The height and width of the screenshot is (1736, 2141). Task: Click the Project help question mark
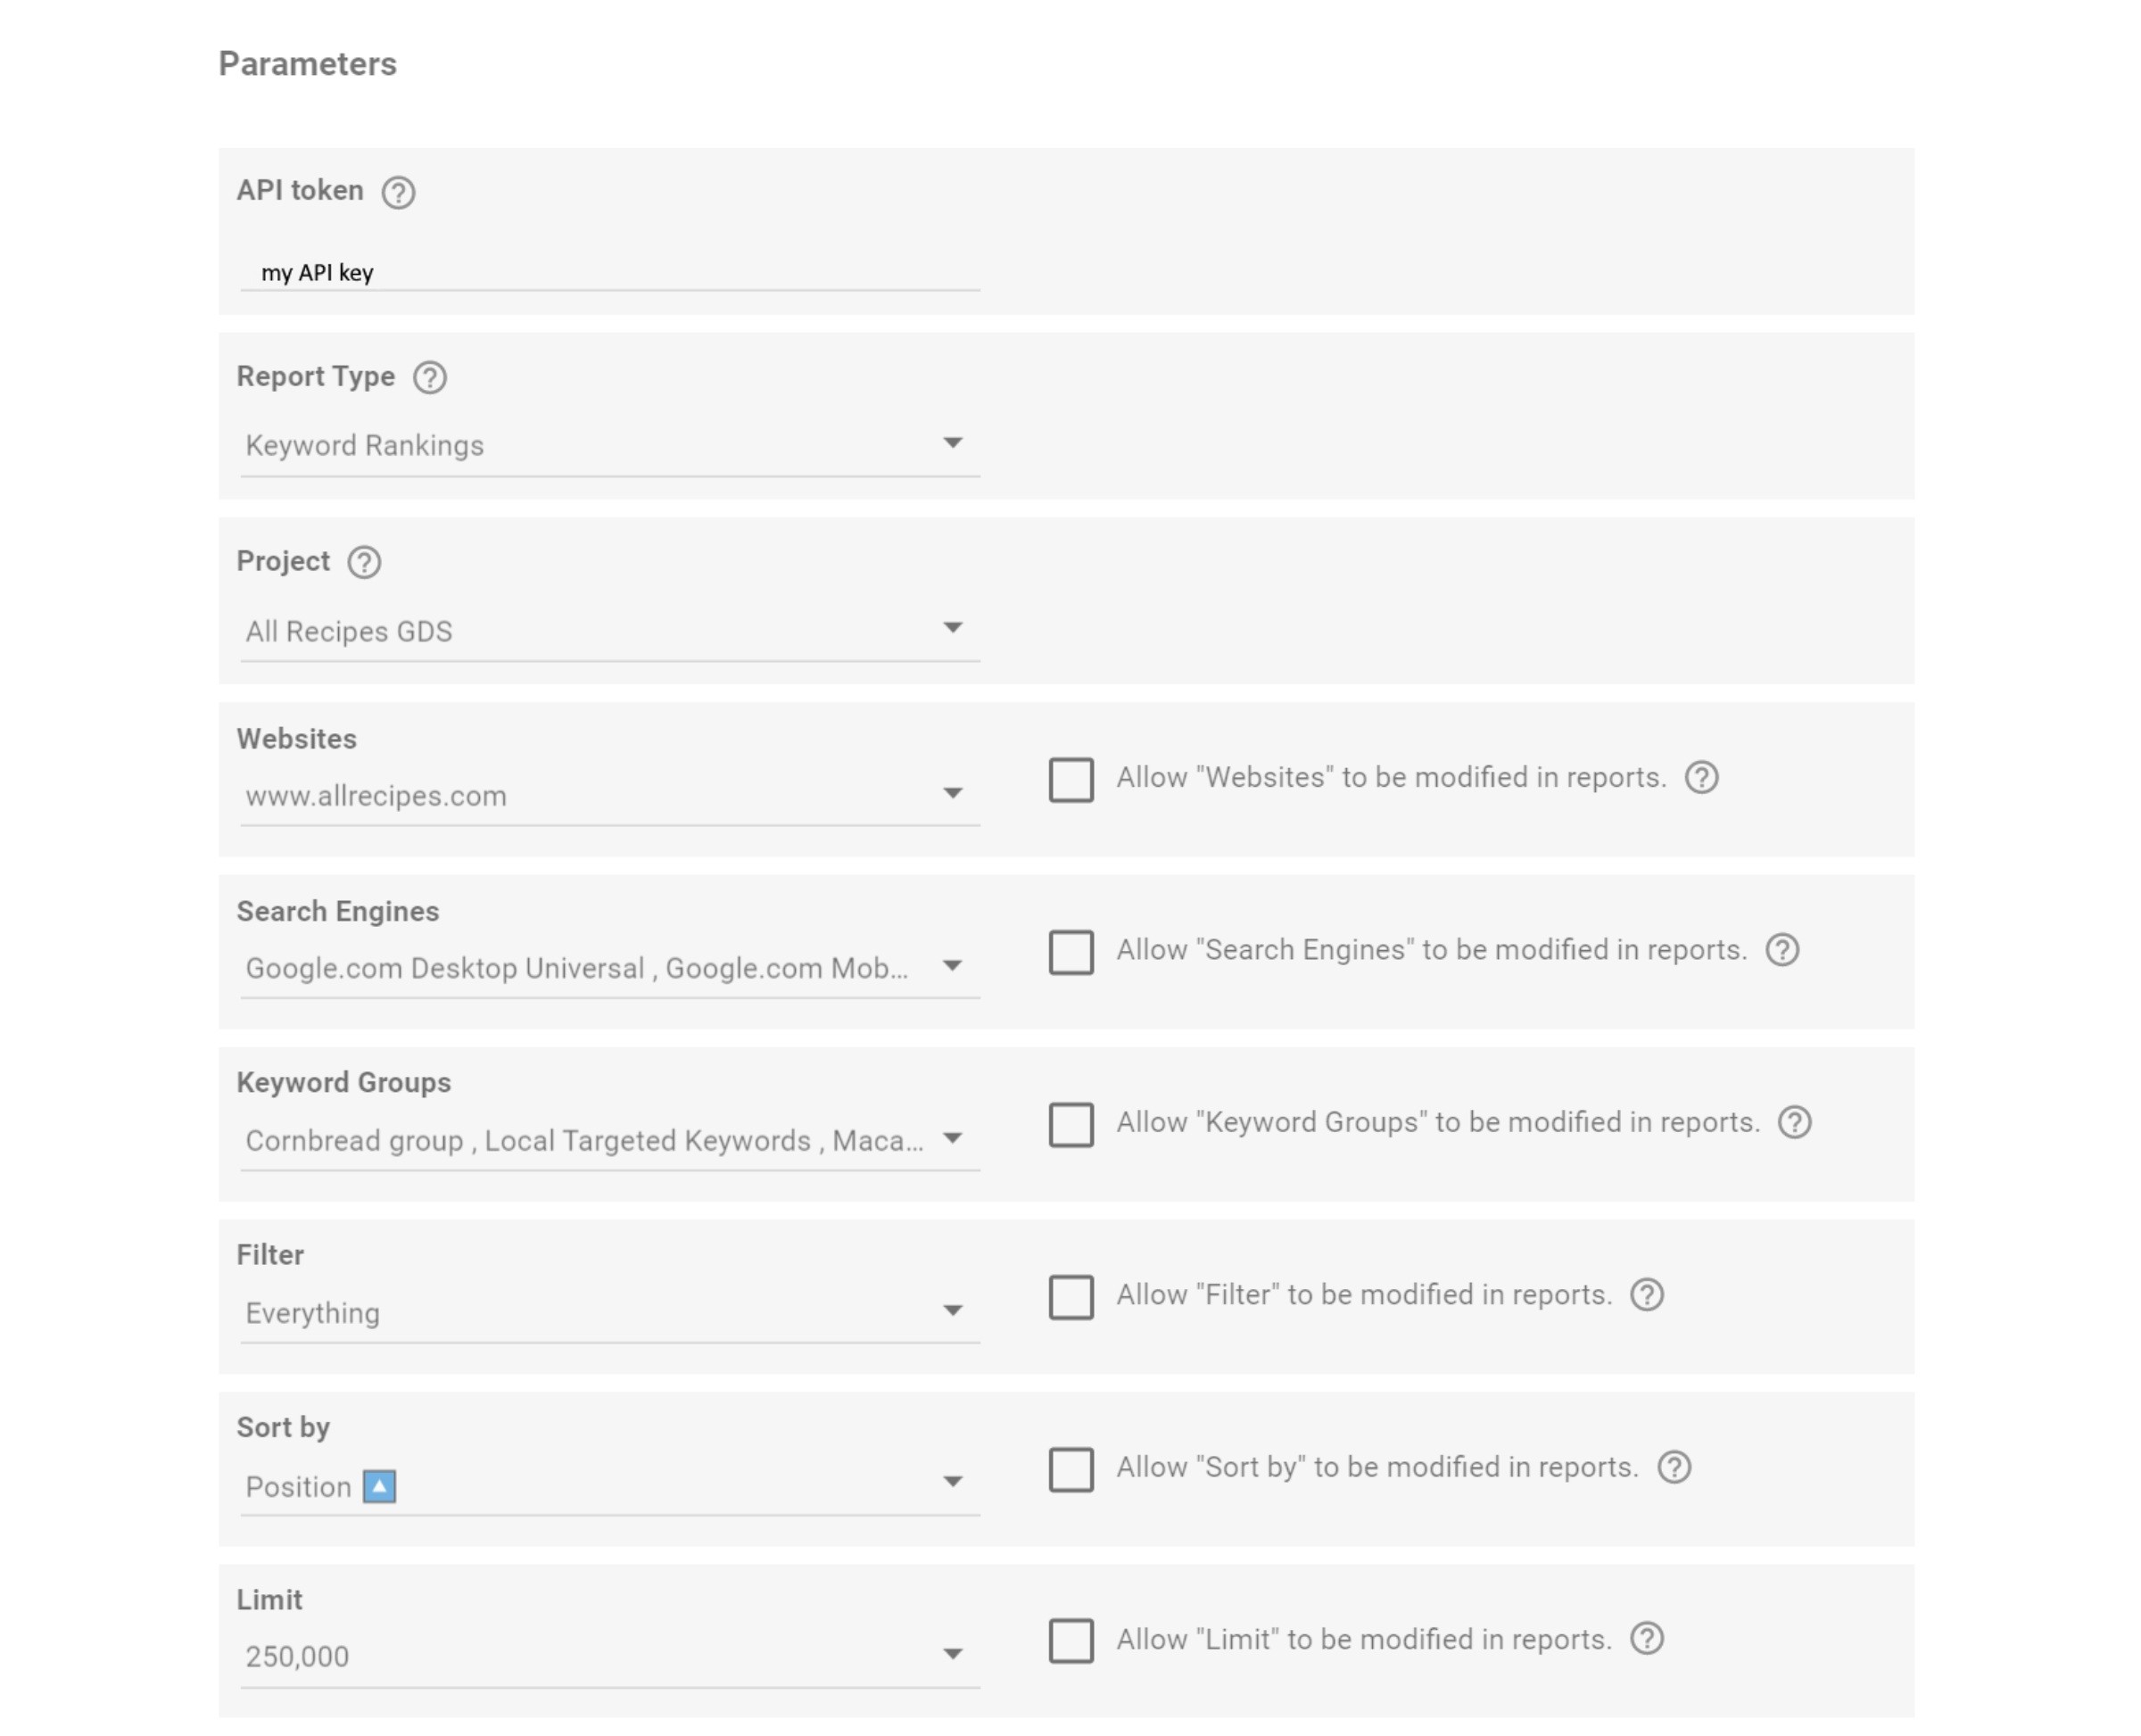pyautogui.click(x=364, y=563)
